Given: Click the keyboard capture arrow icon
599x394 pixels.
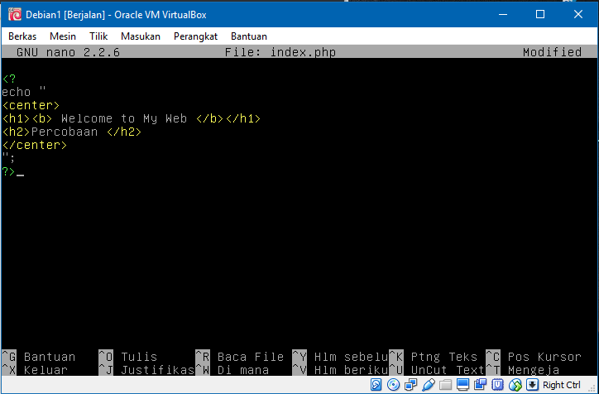Looking at the screenshot, I should tap(532, 384).
